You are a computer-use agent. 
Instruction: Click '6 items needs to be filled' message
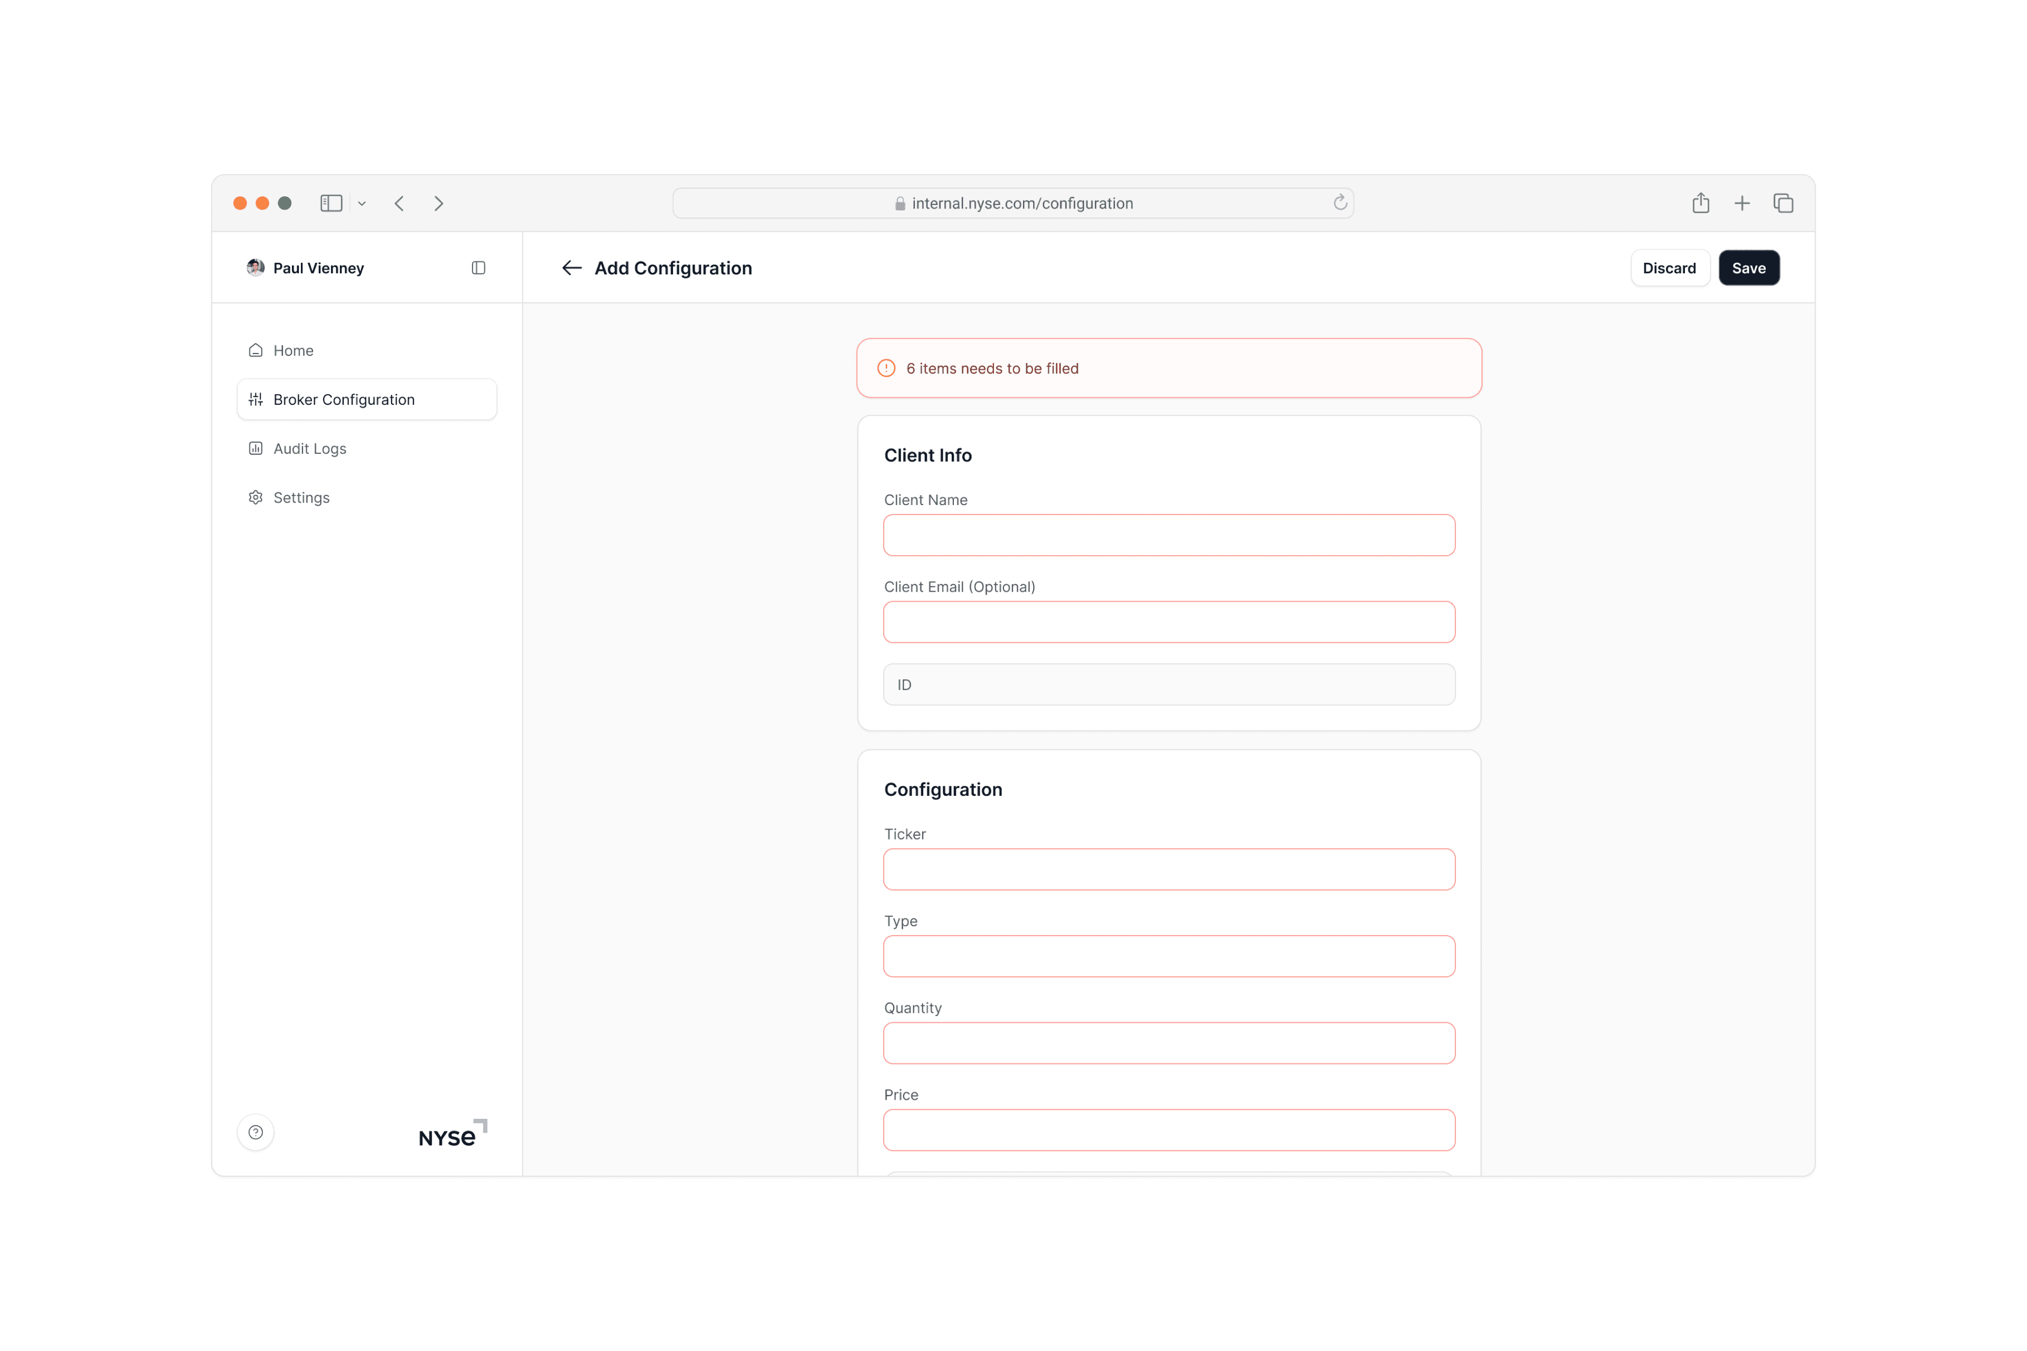(x=992, y=368)
